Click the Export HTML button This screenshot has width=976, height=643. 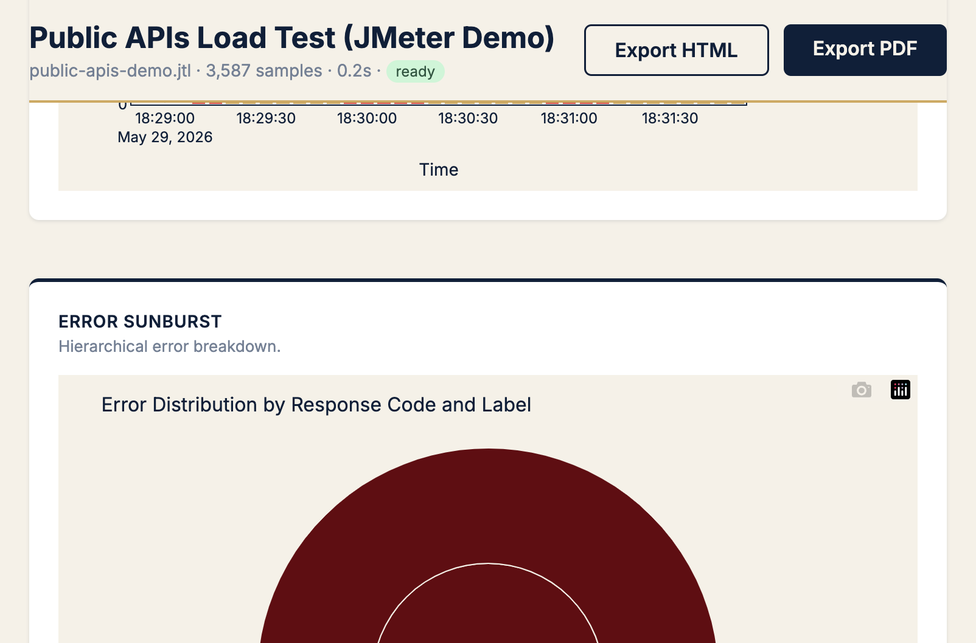click(676, 50)
